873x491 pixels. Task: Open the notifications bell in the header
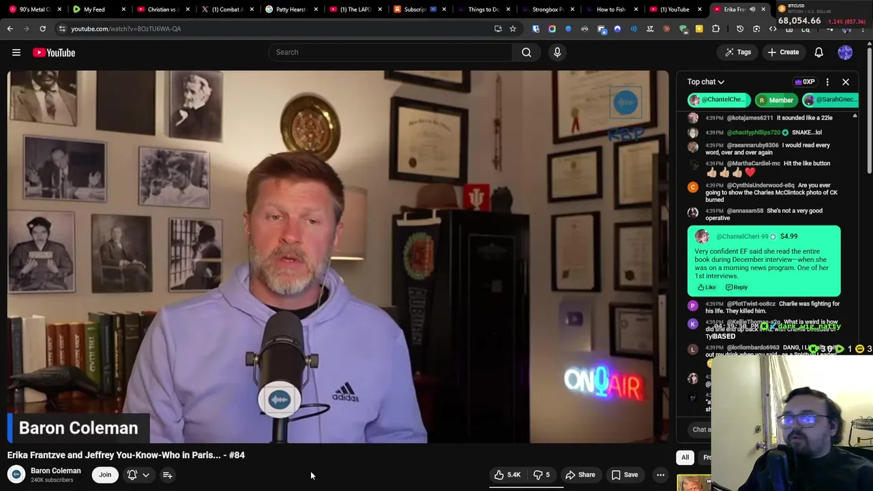(819, 53)
